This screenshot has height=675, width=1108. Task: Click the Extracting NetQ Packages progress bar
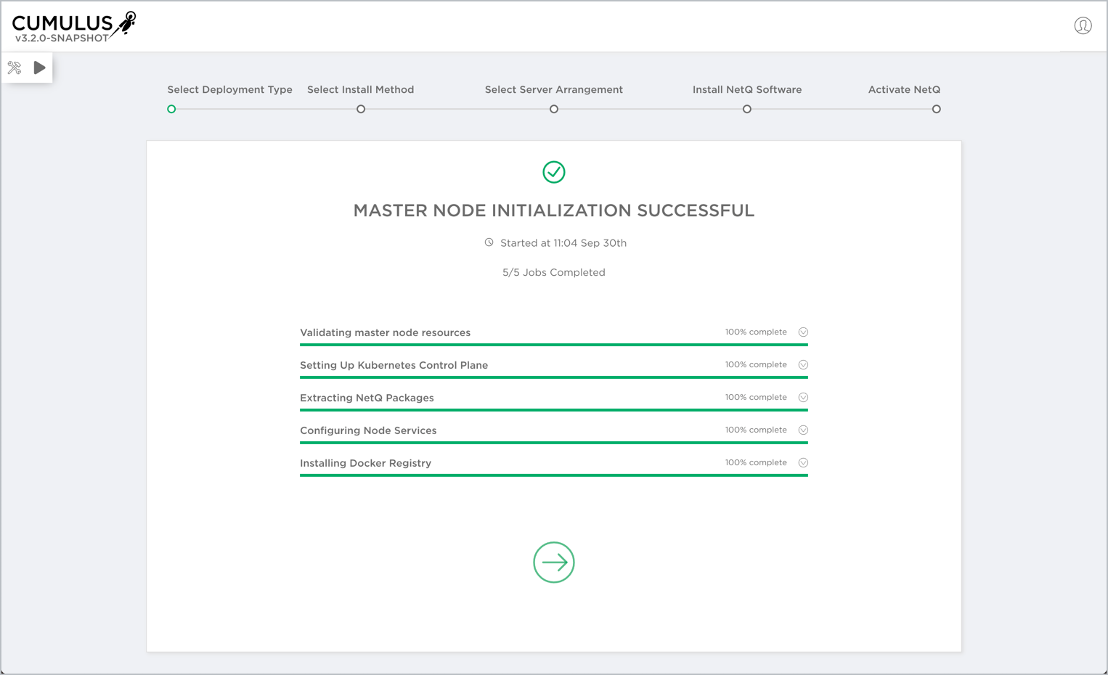[x=553, y=410]
